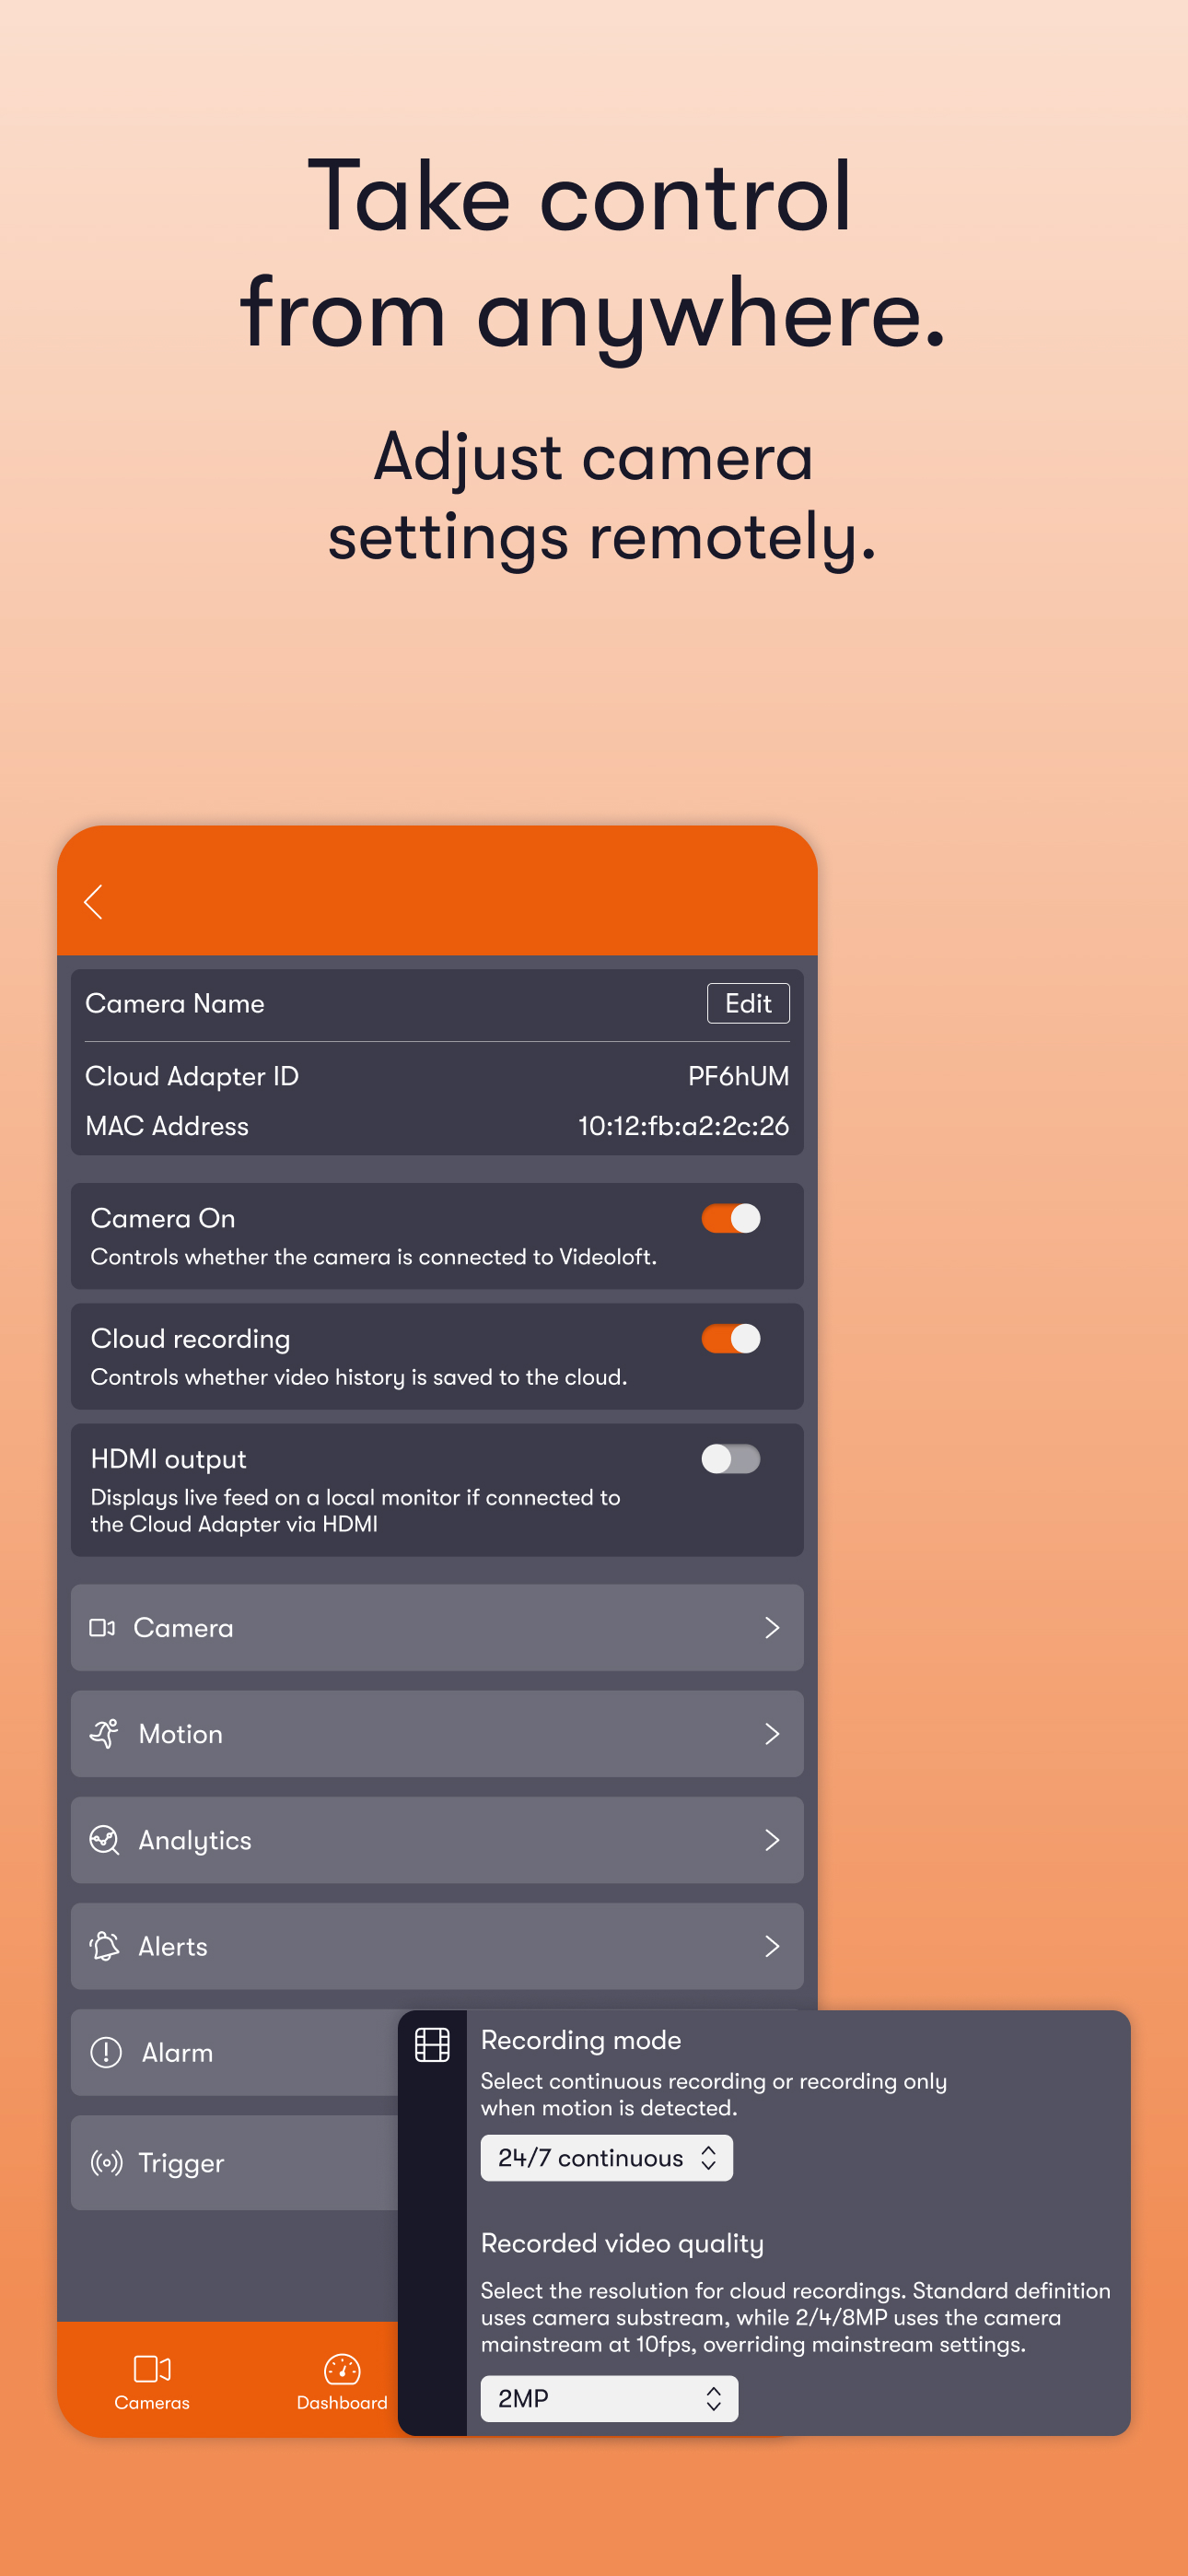
Task: Tap the Recording mode film icon
Action: coord(432,2044)
